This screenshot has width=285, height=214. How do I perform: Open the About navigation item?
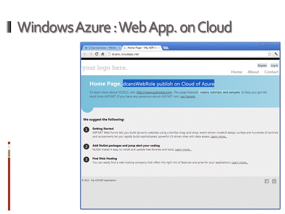(x=253, y=72)
